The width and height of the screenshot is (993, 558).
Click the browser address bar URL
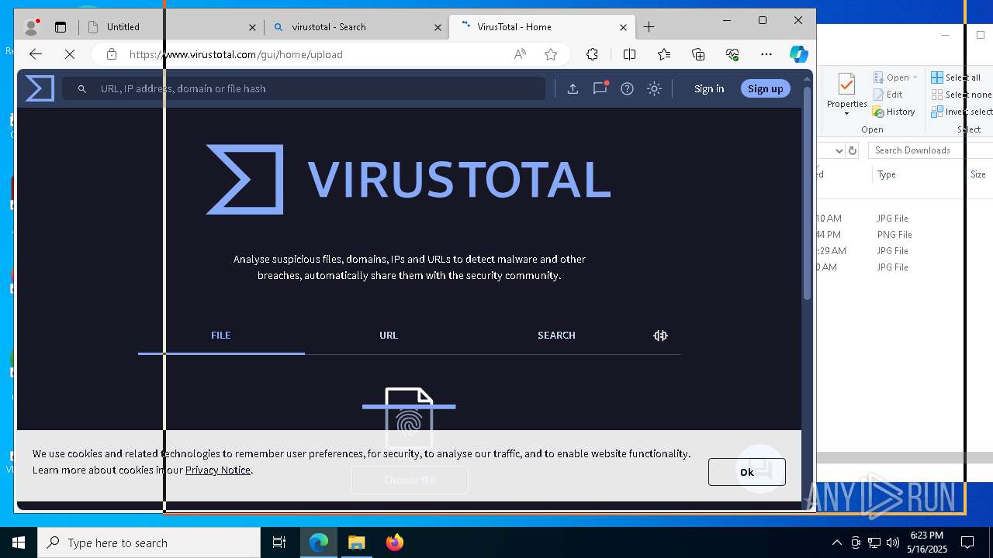[x=236, y=54]
